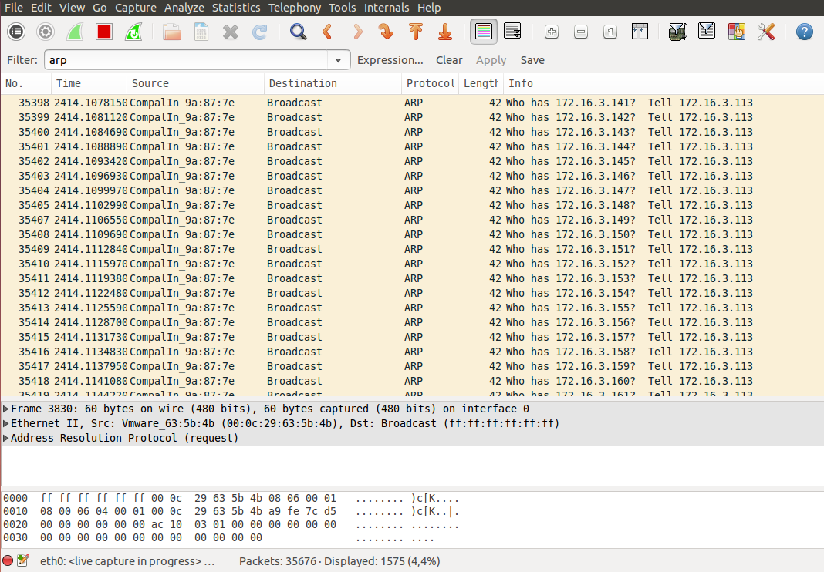Open the capture options gear icon
This screenshot has width=824, height=572.
[x=46, y=32]
